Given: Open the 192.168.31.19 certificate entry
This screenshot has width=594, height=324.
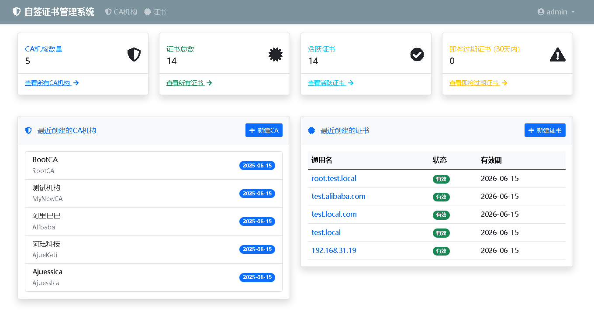Looking at the screenshot, I should (334, 250).
